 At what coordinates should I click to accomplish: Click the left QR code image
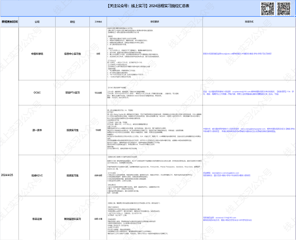coord(267,9)
